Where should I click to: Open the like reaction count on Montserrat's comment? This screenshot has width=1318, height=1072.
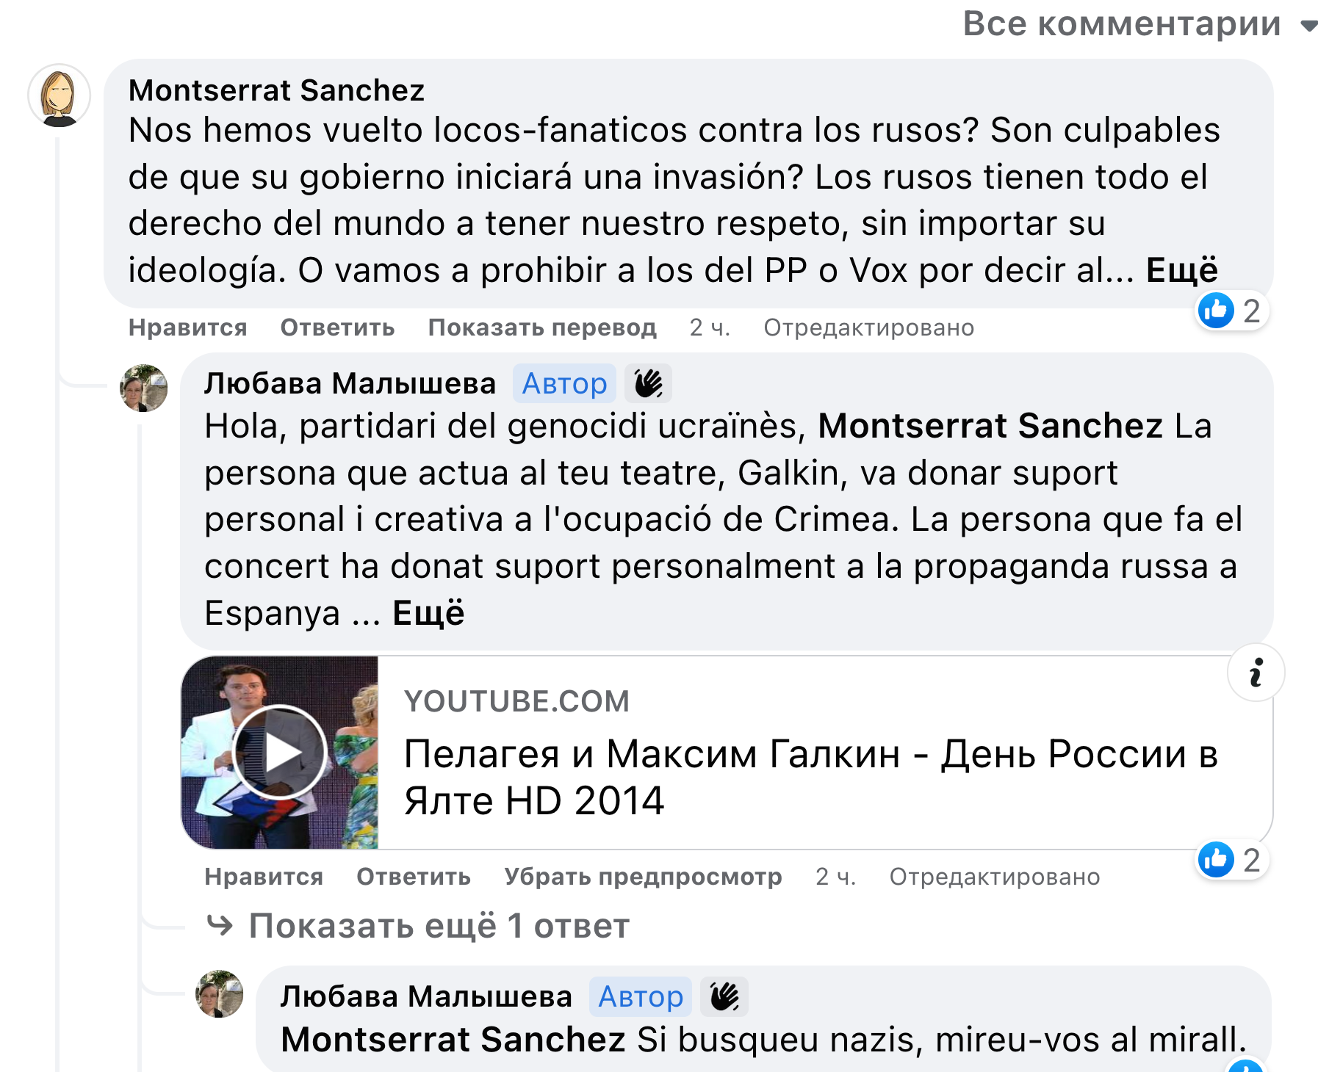1231,311
